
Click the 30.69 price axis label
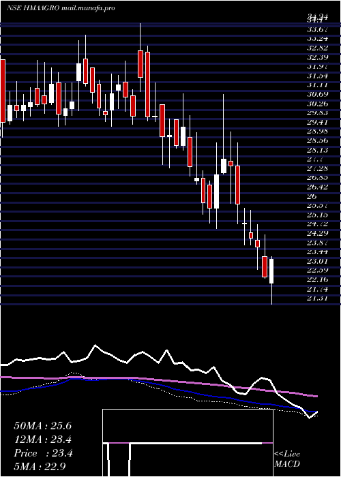coord(317,94)
